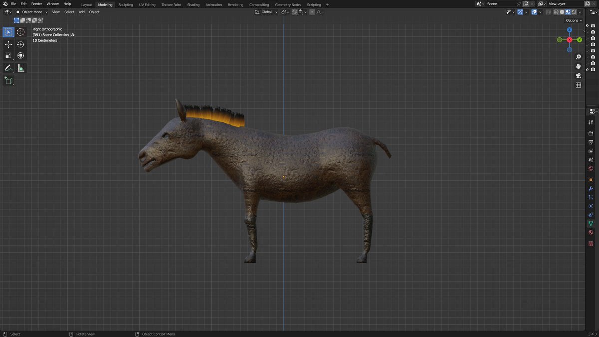Toggle X-ray display in the header
599x337 pixels.
tap(548, 12)
